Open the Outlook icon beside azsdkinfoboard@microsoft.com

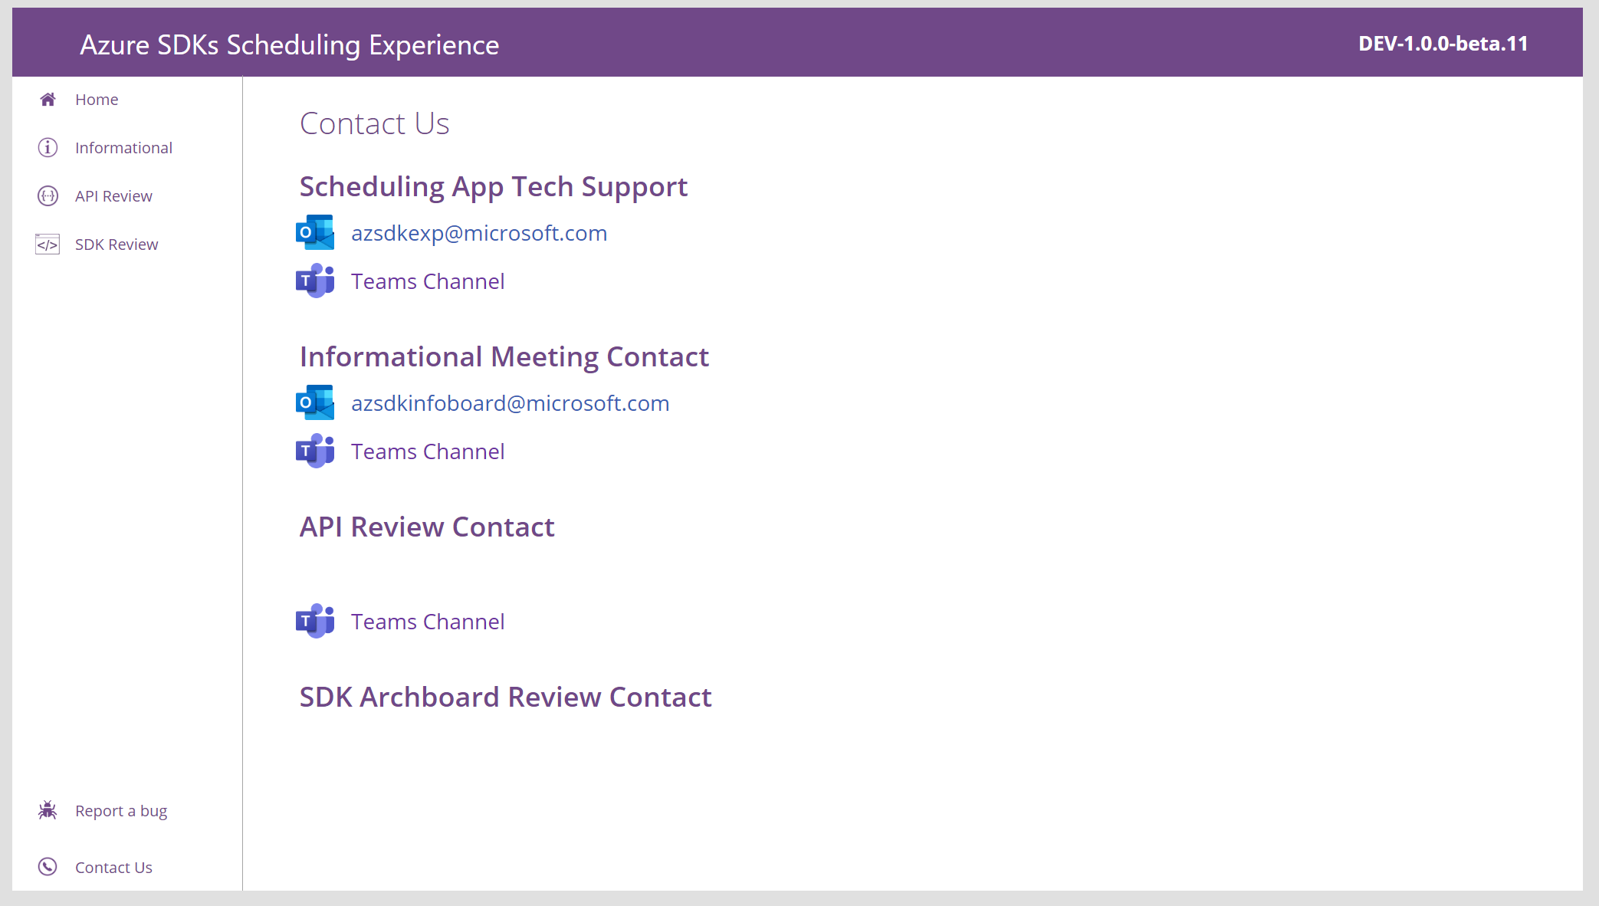[x=314, y=402]
